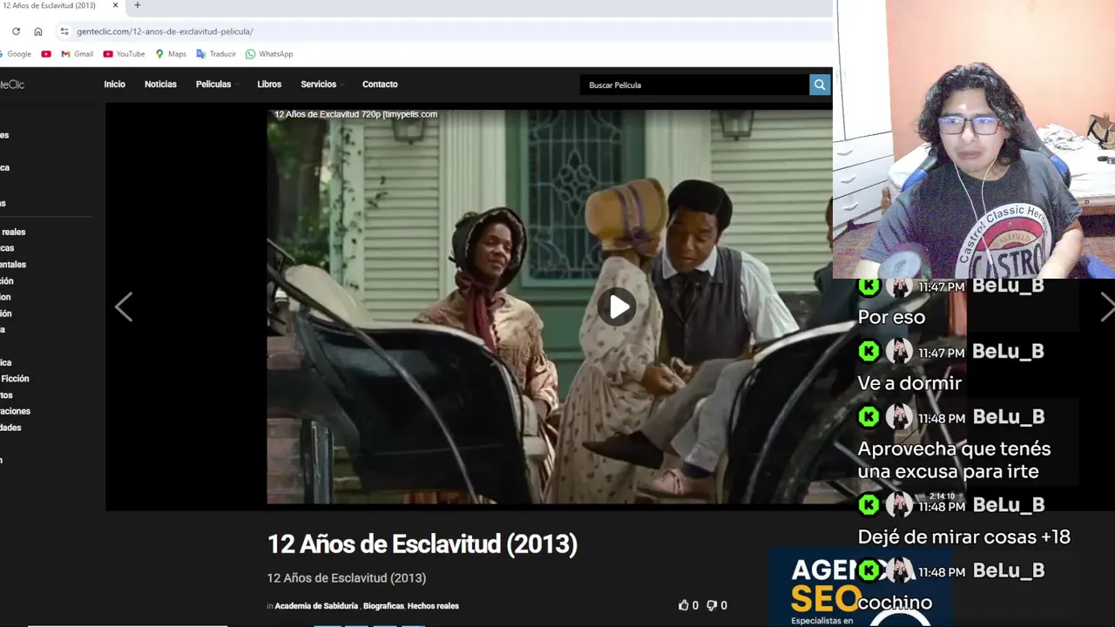
Task: Open the Traducir bookmark
Action: point(216,54)
